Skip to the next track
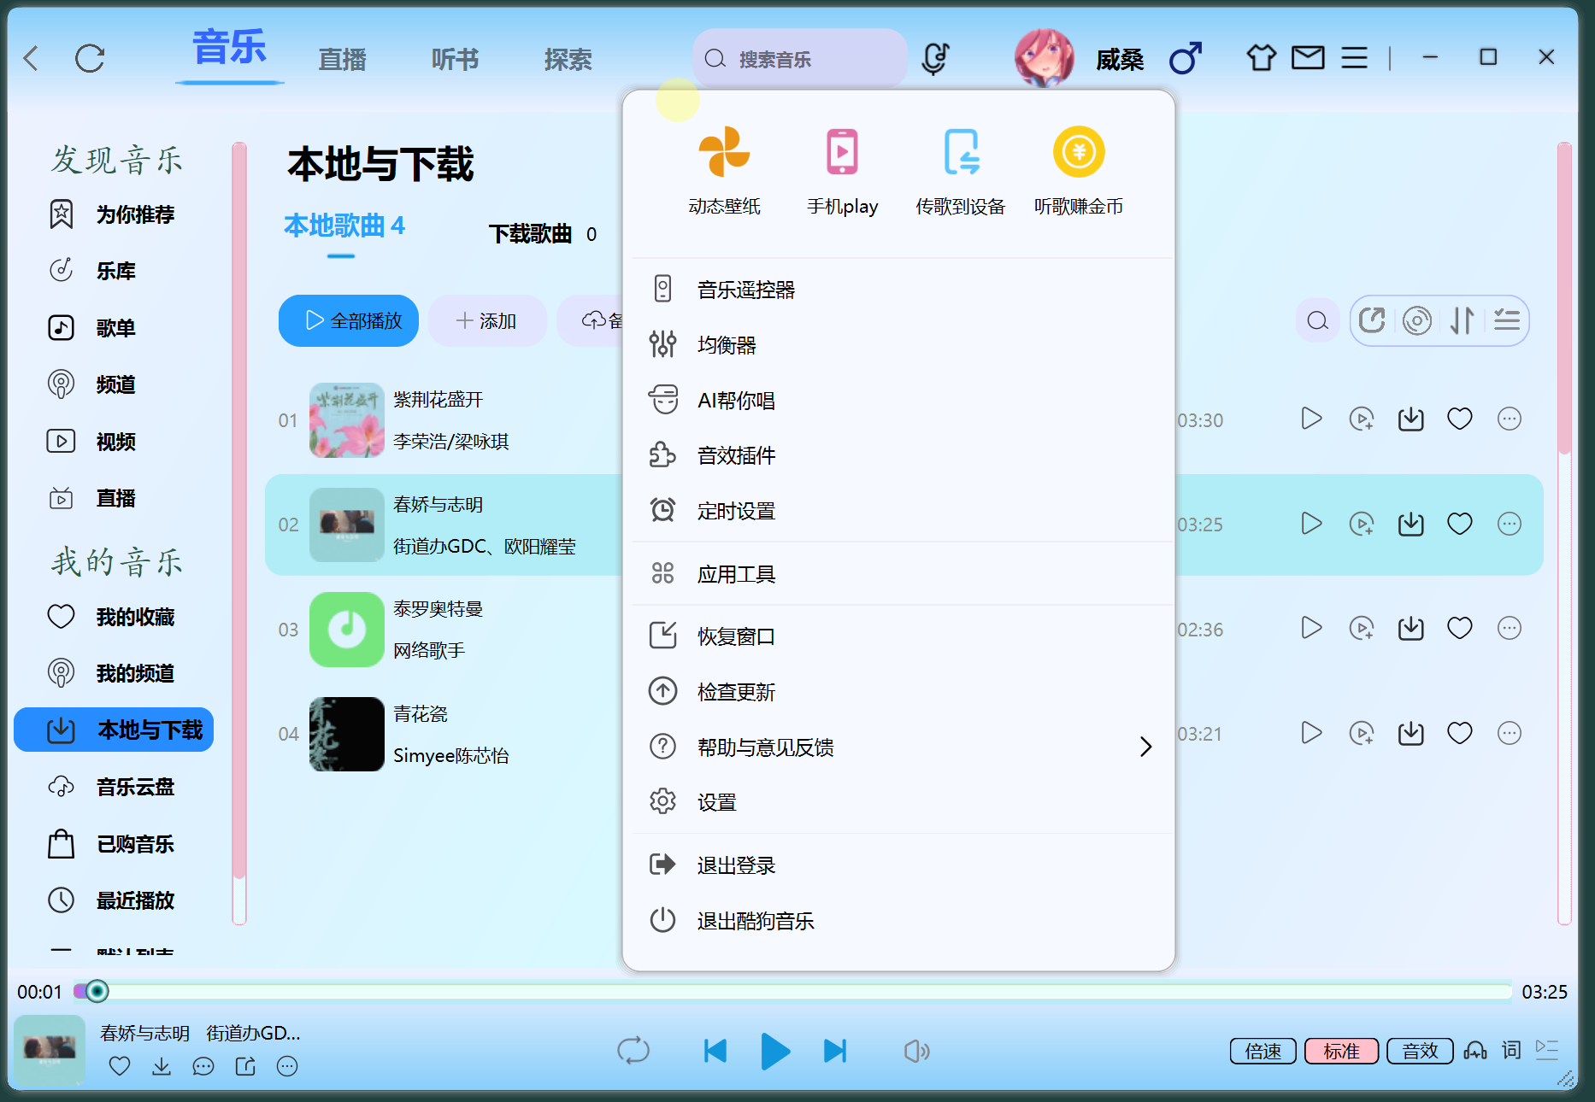The image size is (1595, 1102). pos(835,1051)
